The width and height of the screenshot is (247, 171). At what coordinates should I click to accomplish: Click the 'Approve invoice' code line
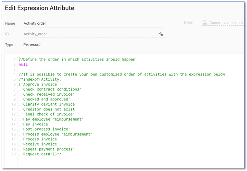point(39,85)
